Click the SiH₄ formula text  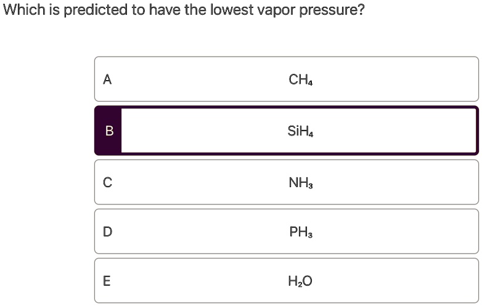300,131
